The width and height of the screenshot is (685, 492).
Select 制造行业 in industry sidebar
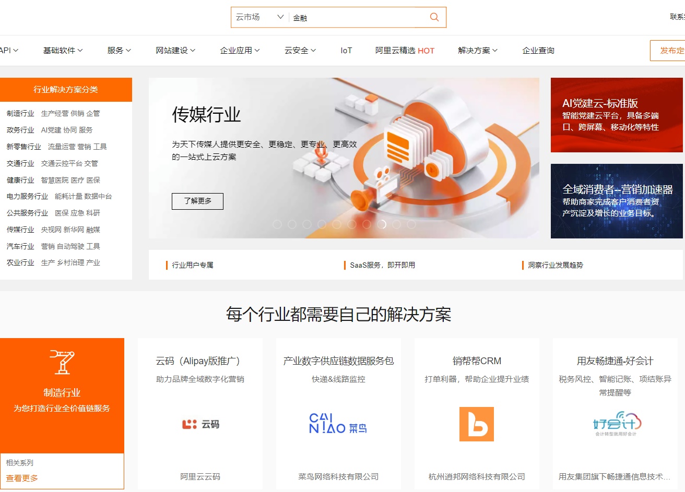[x=20, y=113]
